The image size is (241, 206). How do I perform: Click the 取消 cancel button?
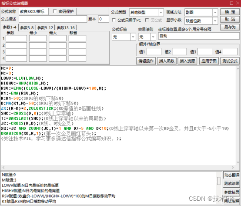pyautogui.click(x=230, y=20)
